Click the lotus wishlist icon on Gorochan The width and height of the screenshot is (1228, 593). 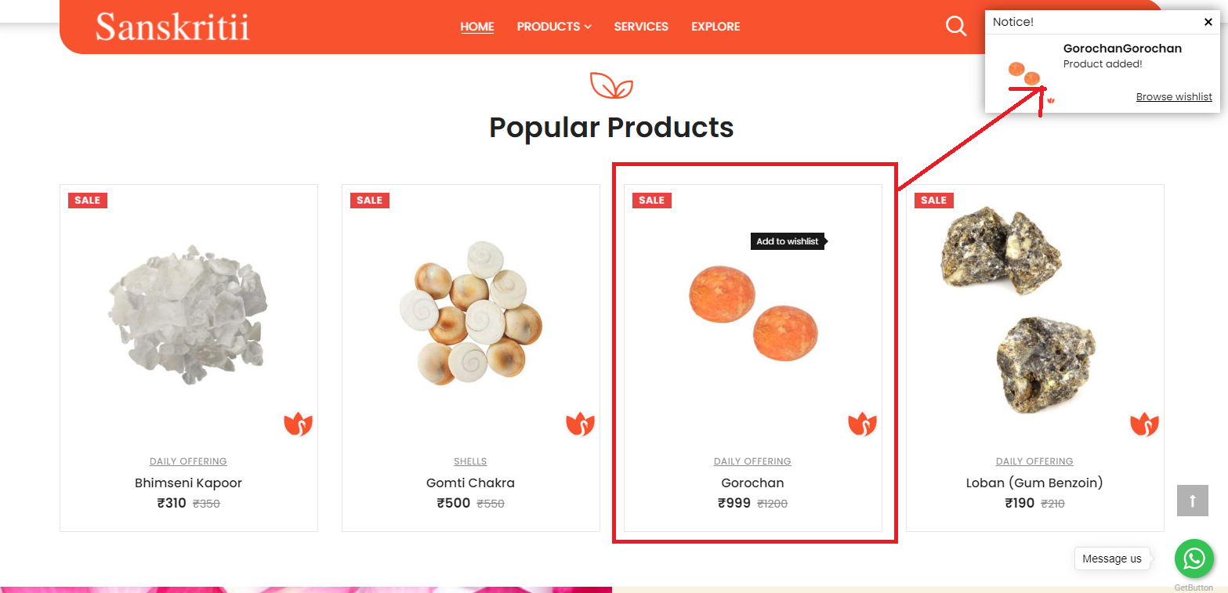pos(862,424)
